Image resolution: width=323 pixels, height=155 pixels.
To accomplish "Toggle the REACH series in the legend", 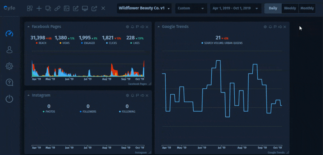I will click(41, 43).
